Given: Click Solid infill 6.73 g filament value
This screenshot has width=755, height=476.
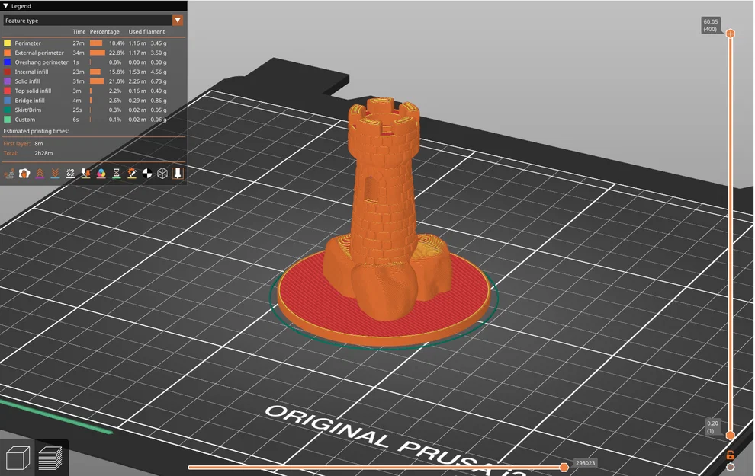Looking at the screenshot, I should (x=159, y=81).
